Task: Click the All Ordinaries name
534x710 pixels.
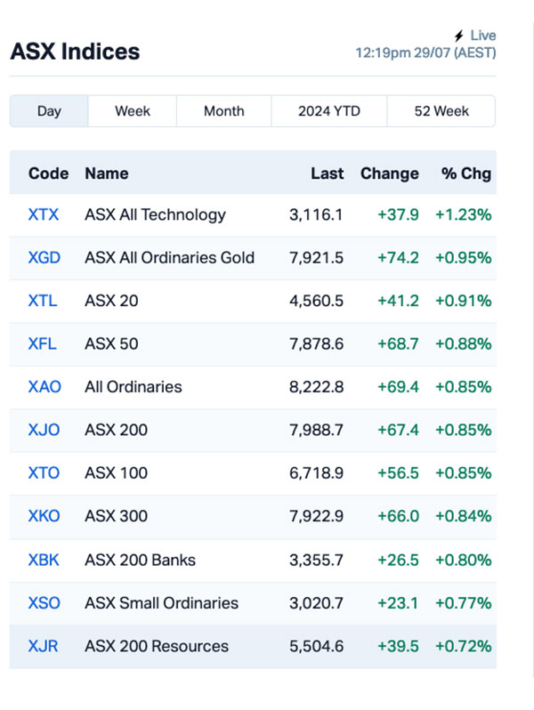Action: coord(133,387)
